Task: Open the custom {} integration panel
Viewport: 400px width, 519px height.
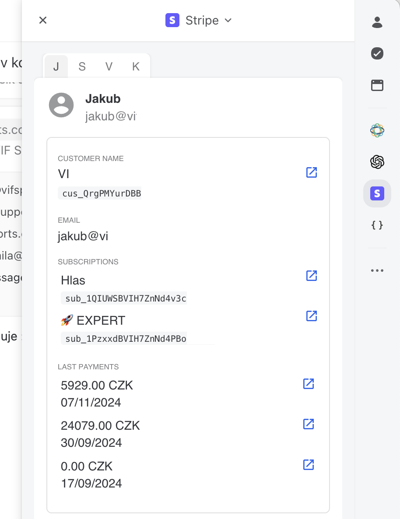Action: tap(377, 225)
